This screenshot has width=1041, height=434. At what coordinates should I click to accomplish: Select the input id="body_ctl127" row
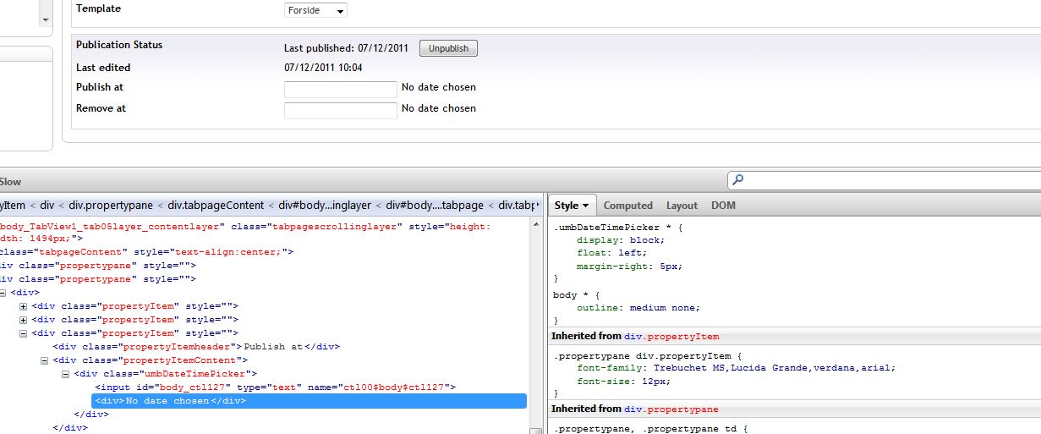click(x=275, y=387)
